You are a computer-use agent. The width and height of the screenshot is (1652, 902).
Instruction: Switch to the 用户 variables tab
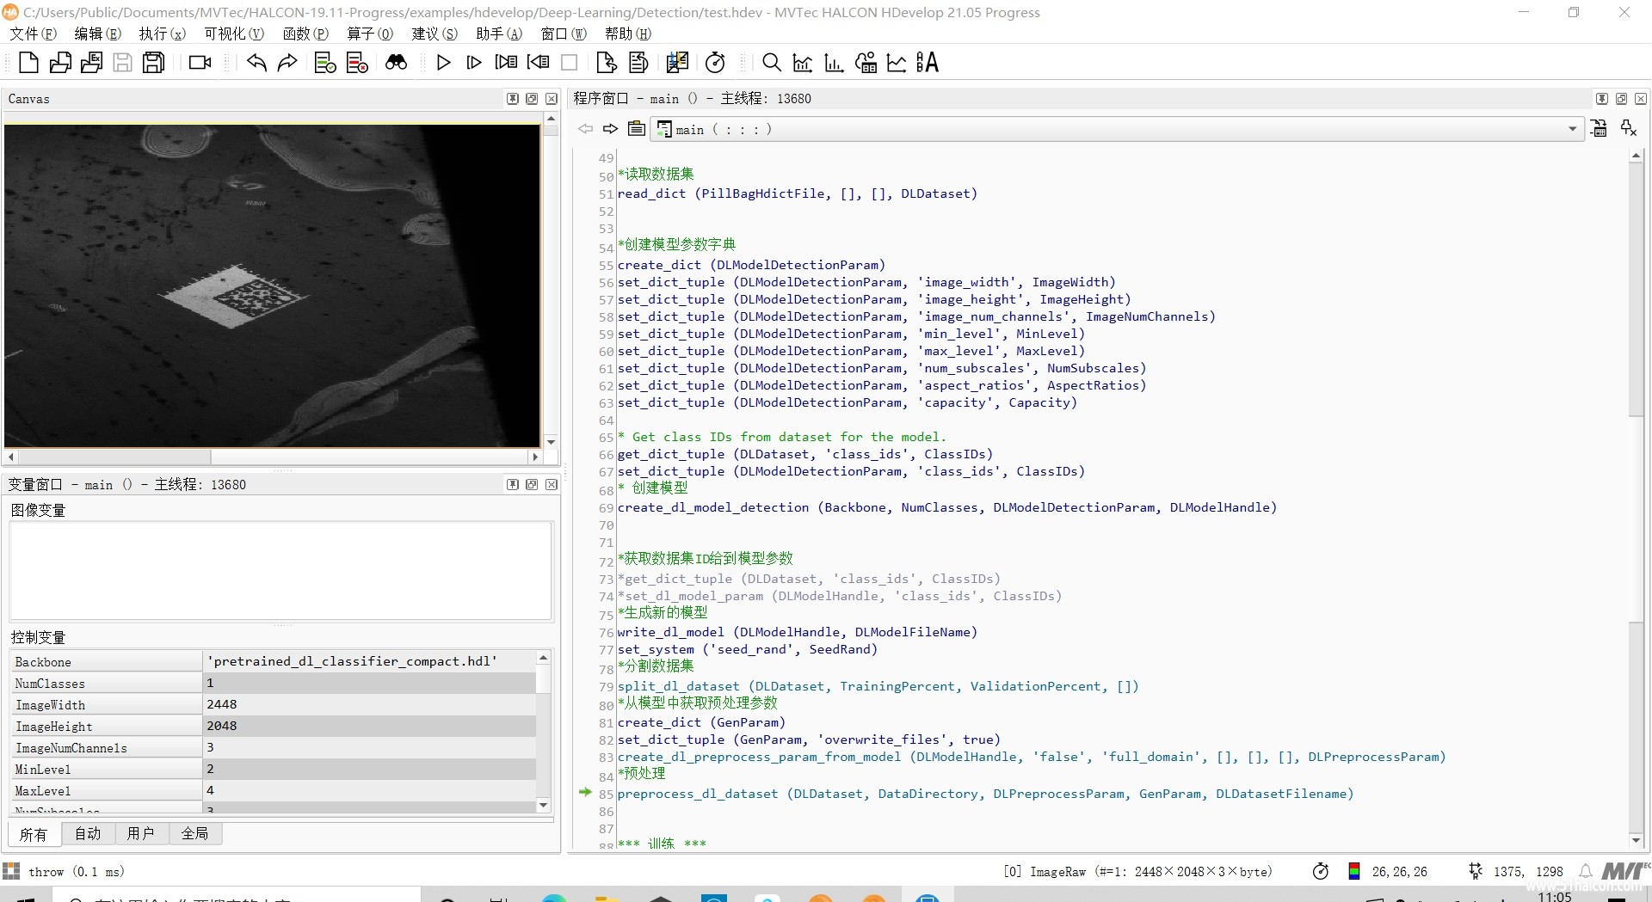[140, 833]
